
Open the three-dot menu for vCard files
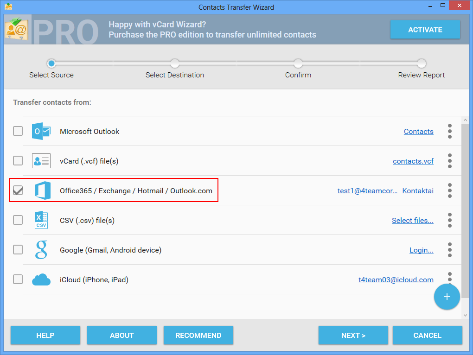[x=450, y=161]
